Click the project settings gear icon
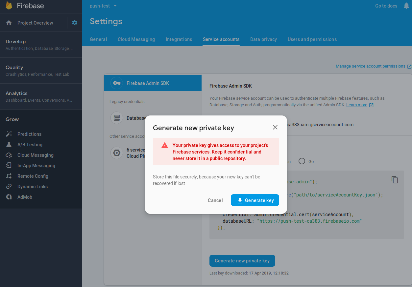 [x=75, y=23]
